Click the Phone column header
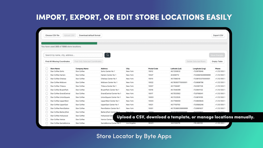Viewport: 263px width, 148px height. [218, 69]
